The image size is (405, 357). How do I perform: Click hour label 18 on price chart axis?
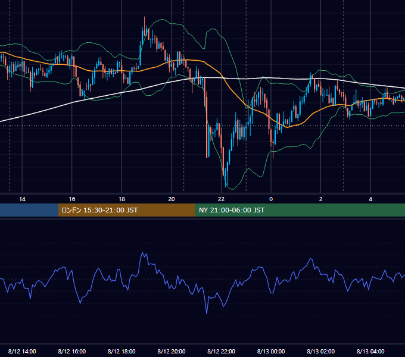(x=121, y=199)
